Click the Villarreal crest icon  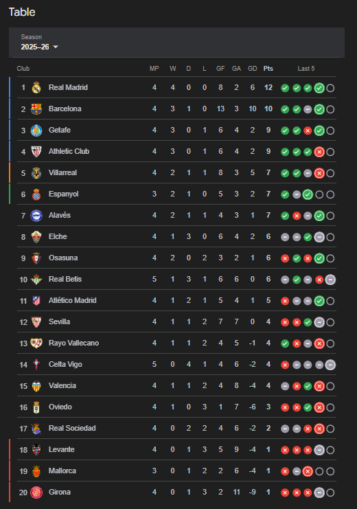coord(36,173)
